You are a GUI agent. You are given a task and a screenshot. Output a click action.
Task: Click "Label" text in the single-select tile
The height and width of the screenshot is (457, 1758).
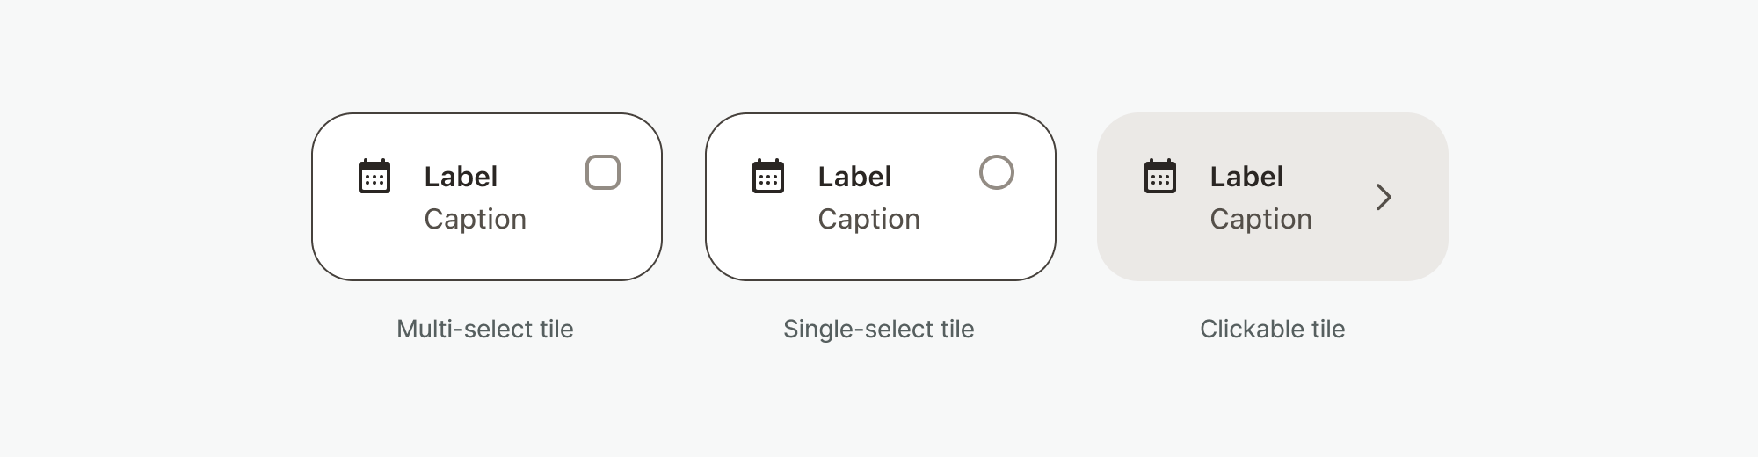854,177
